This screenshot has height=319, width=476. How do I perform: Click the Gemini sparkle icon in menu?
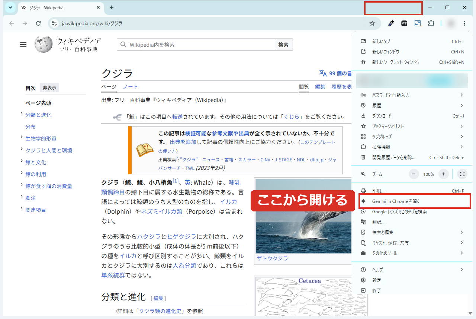pos(363,201)
